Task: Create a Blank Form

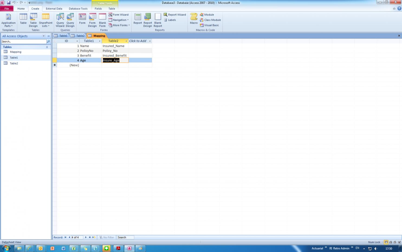Action: [102, 20]
